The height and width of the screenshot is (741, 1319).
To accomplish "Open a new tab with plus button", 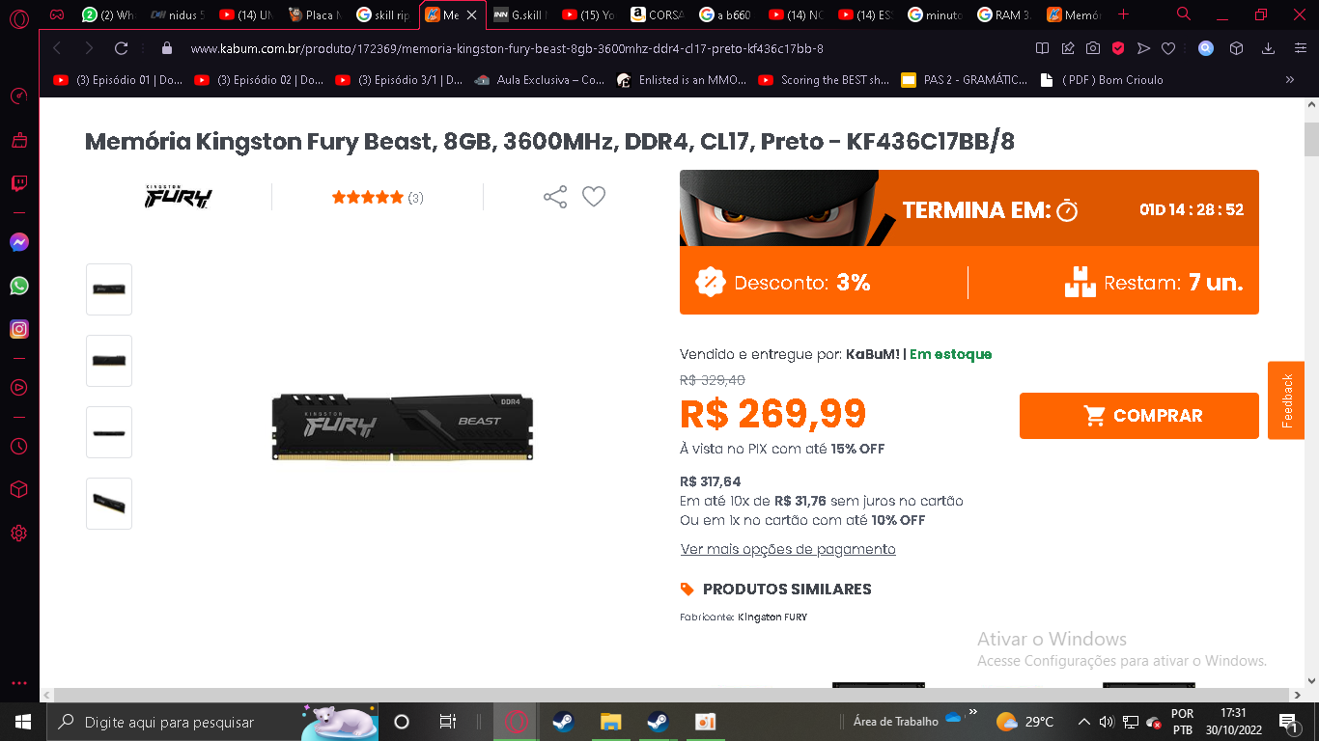I will [x=1123, y=14].
